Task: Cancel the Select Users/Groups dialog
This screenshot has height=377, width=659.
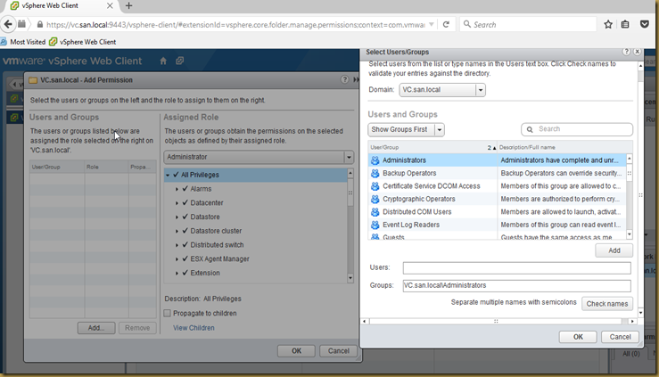Action: [620, 337]
